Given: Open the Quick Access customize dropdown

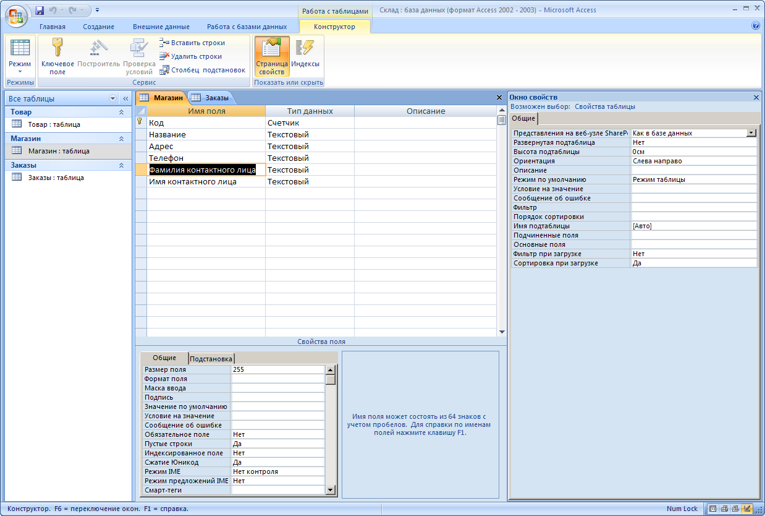Looking at the screenshot, I should point(97,10).
